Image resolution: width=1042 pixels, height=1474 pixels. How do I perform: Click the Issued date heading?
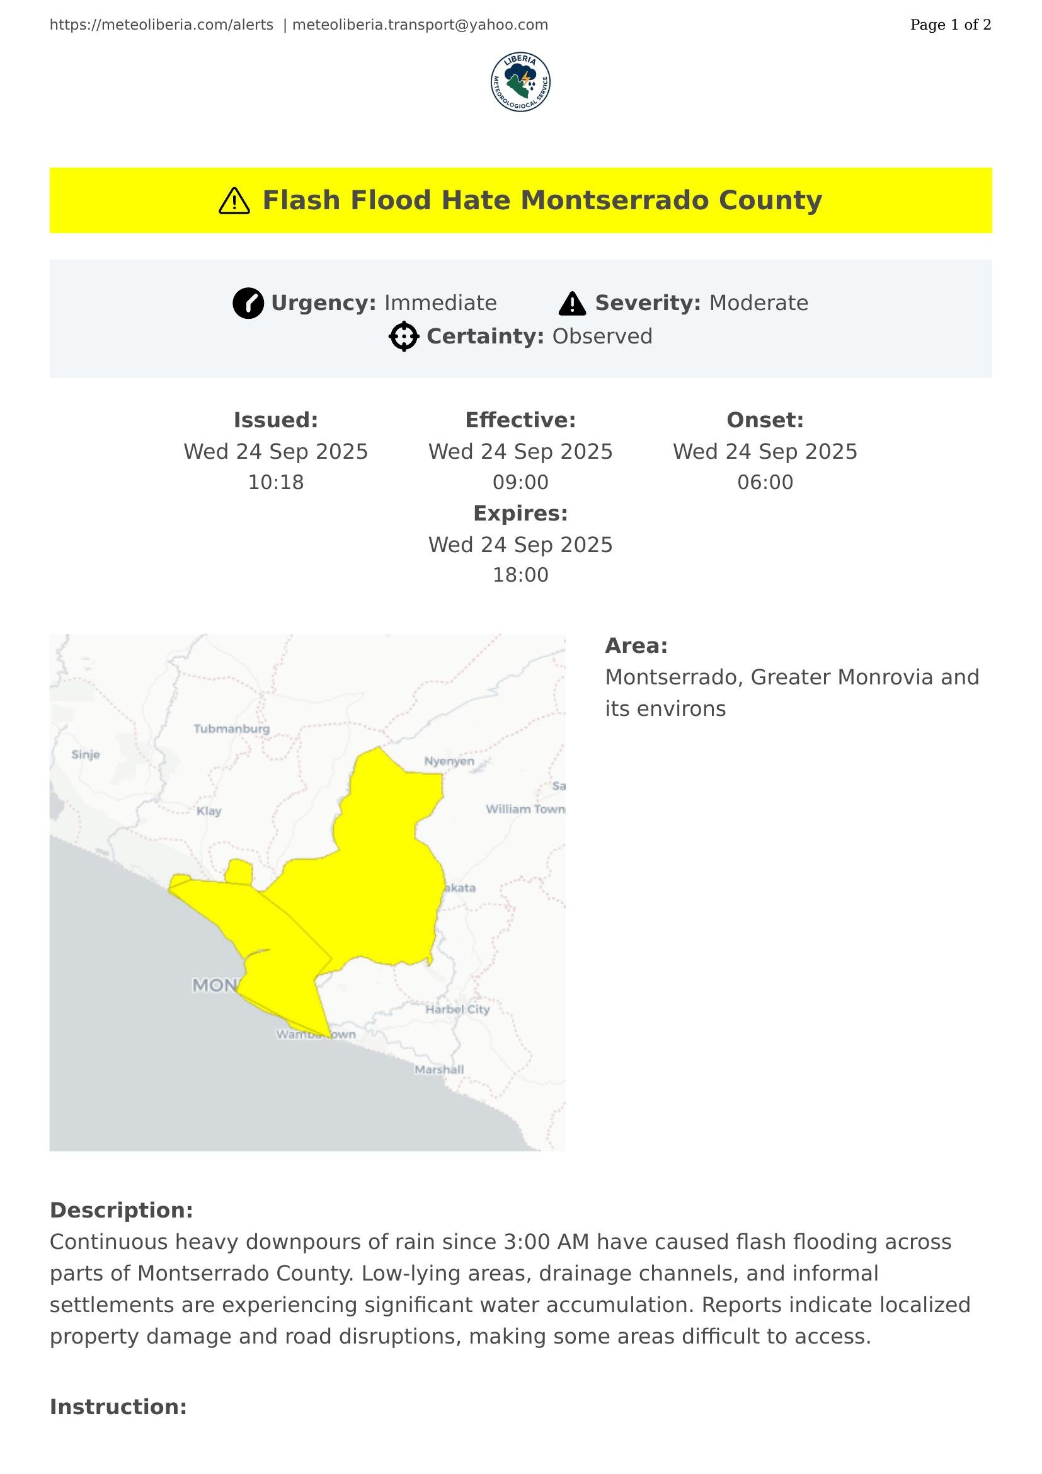pyautogui.click(x=276, y=420)
